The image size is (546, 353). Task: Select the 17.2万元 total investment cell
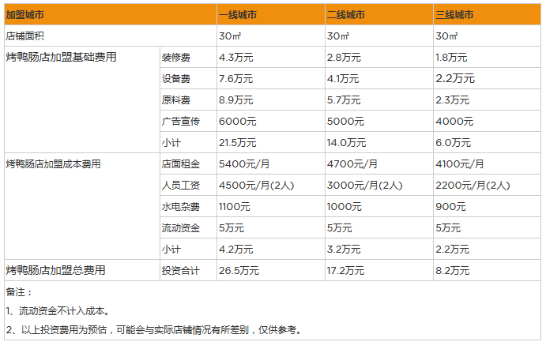coord(346,271)
